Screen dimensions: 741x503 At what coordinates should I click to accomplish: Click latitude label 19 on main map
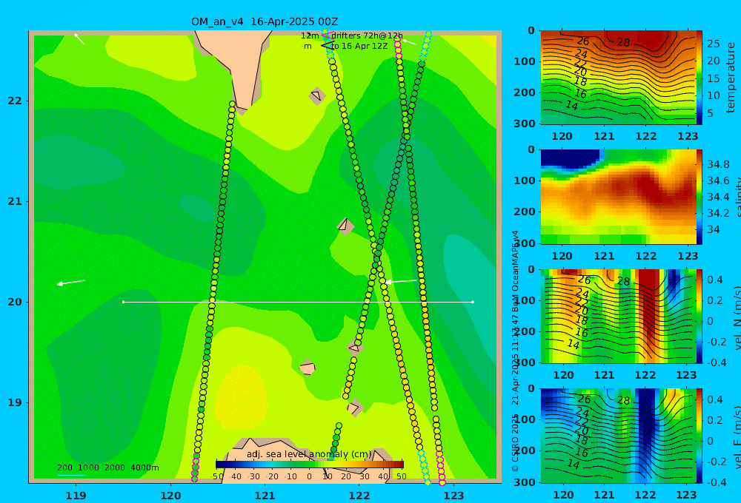pos(15,402)
